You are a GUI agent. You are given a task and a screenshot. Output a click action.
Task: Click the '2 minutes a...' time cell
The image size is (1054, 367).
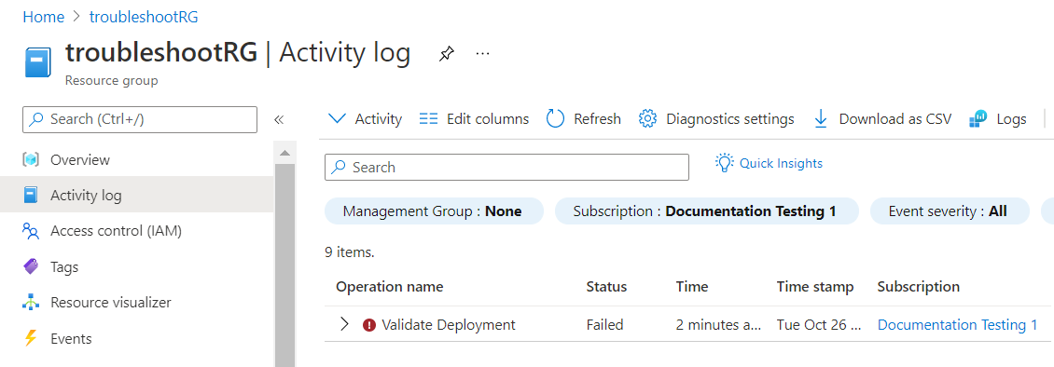pyautogui.click(x=718, y=325)
